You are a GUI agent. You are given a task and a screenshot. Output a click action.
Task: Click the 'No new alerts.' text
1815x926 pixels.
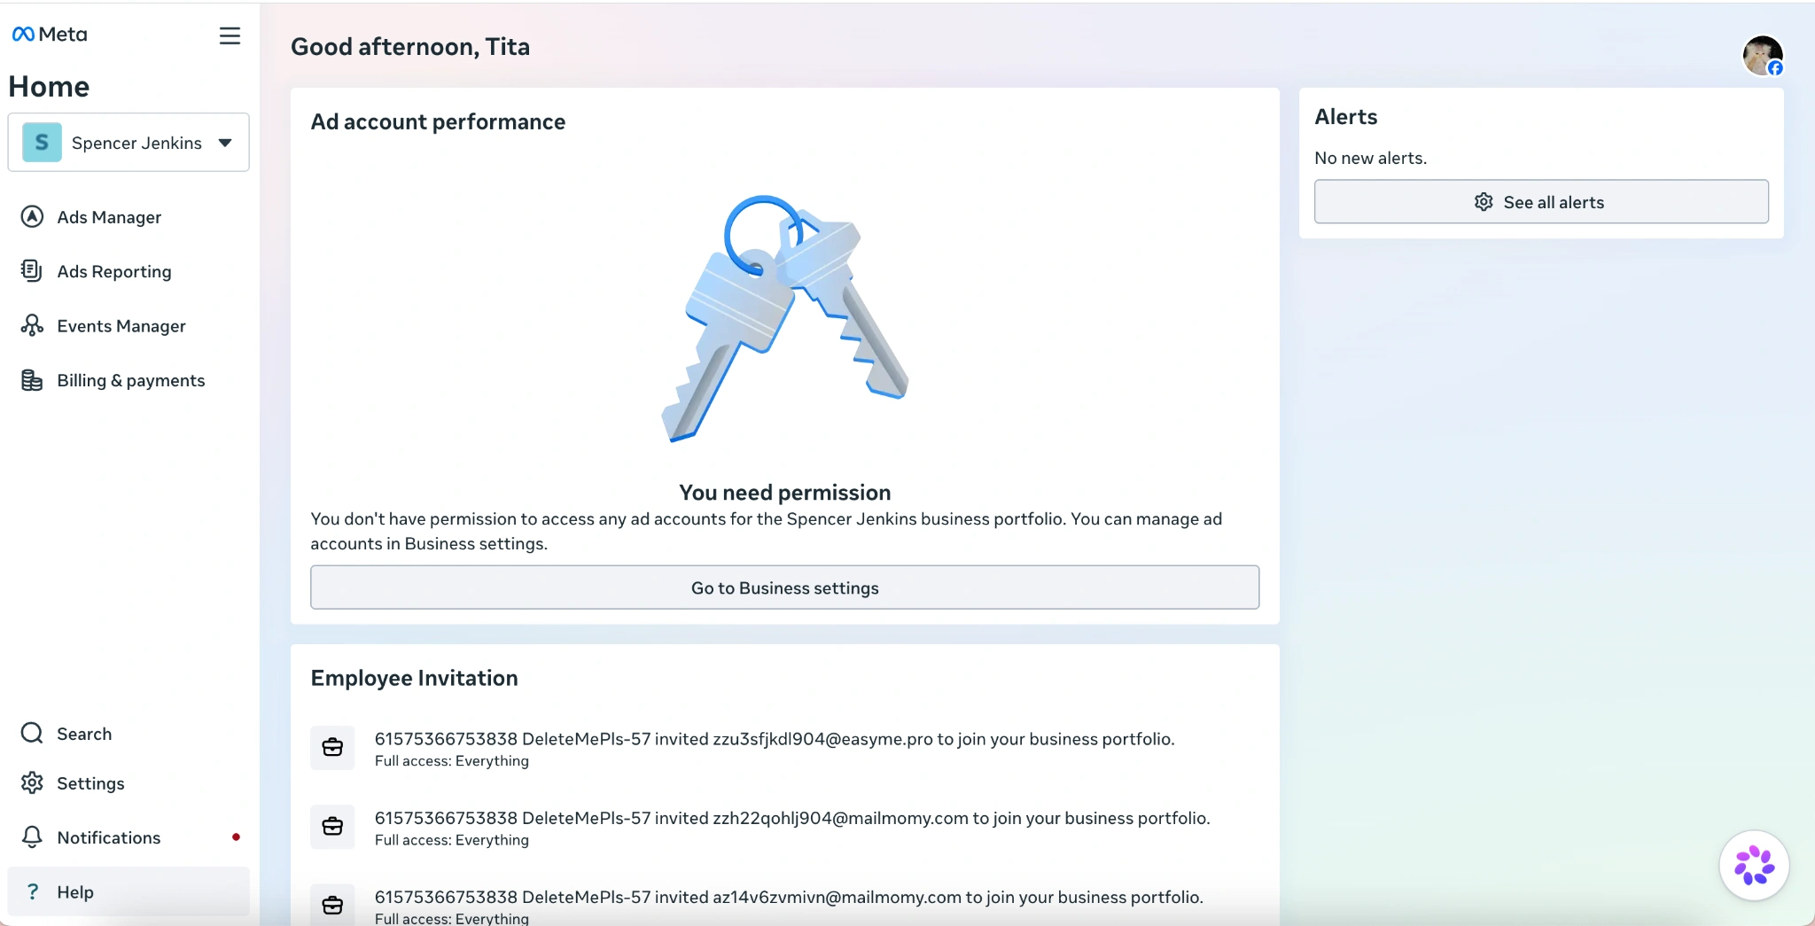click(1370, 158)
